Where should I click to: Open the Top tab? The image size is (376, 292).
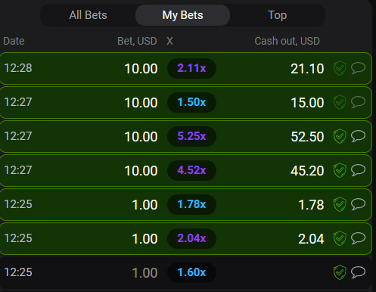pos(277,15)
